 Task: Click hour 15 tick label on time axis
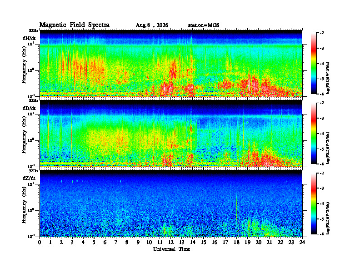204,243
